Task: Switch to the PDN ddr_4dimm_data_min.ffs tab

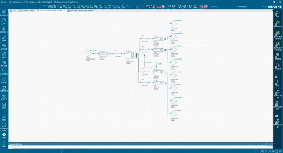Action: [x=80, y=11]
